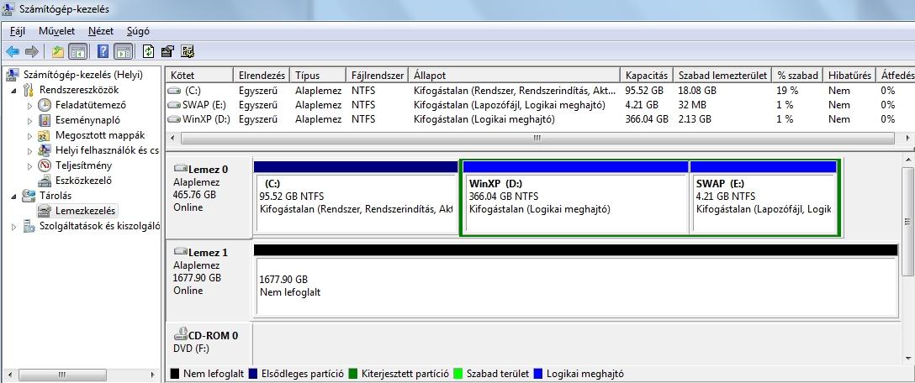Sort by the Fájlrendszer column header

(x=378, y=76)
